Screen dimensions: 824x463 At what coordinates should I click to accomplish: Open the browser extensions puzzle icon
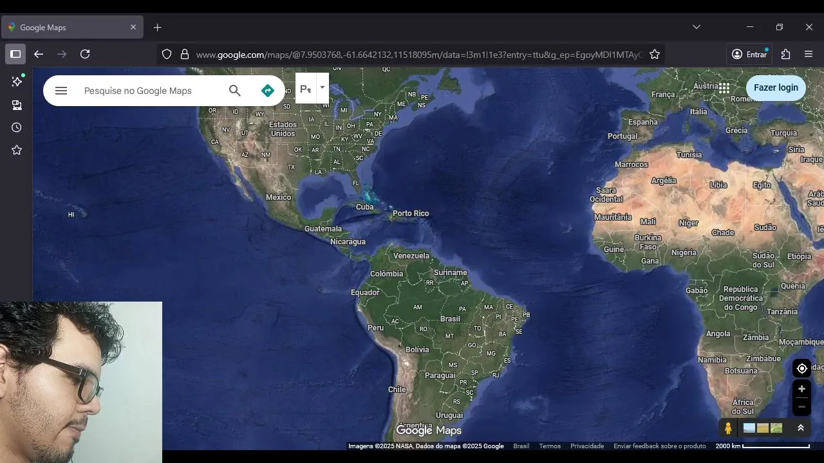[785, 55]
